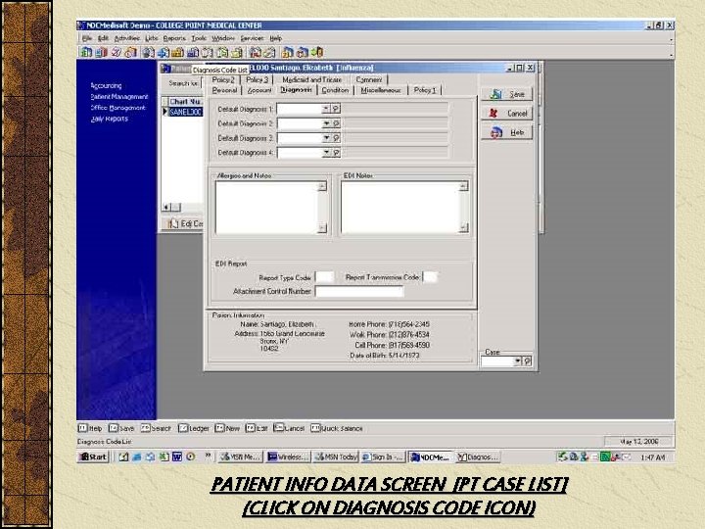The width and height of the screenshot is (705, 529).
Task: Click the Report Type Code field
Action: (x=325, y=277)
